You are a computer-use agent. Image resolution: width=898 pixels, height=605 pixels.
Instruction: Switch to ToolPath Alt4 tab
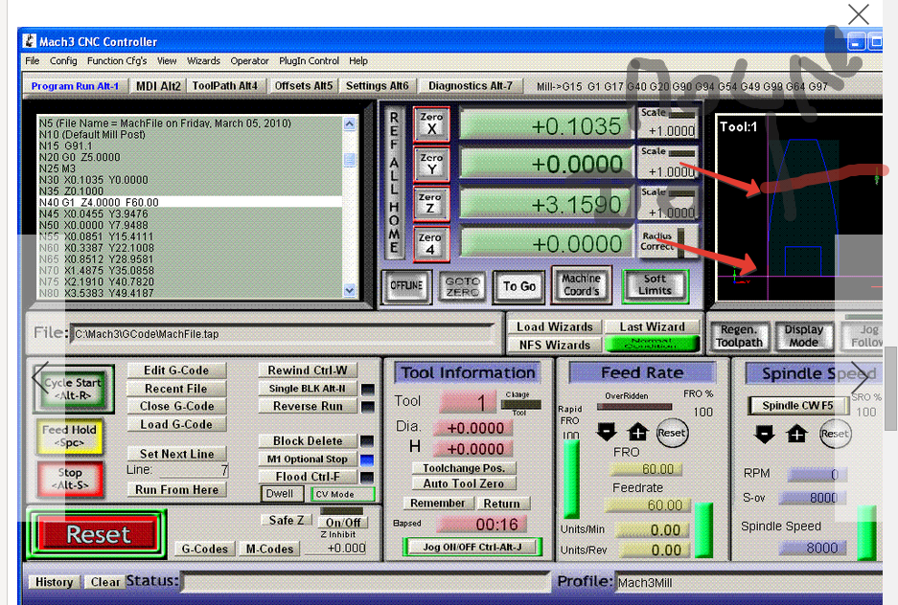point(224,86)
